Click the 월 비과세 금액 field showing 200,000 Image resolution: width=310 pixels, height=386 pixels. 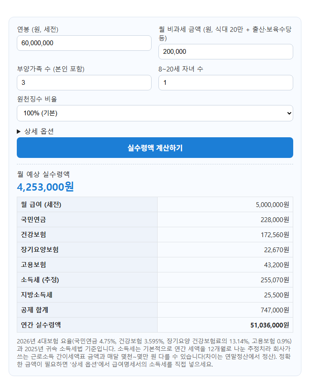226,52
